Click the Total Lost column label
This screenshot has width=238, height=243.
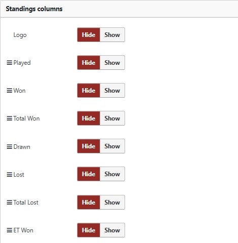pos(26,202)
